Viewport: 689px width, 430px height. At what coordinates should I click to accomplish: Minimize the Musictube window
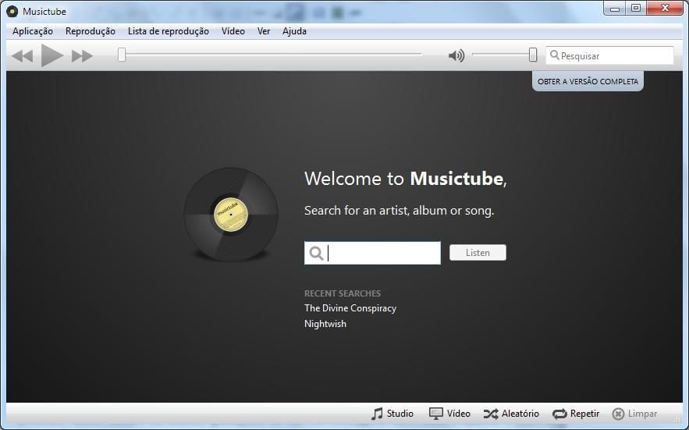tap(615, 9)
